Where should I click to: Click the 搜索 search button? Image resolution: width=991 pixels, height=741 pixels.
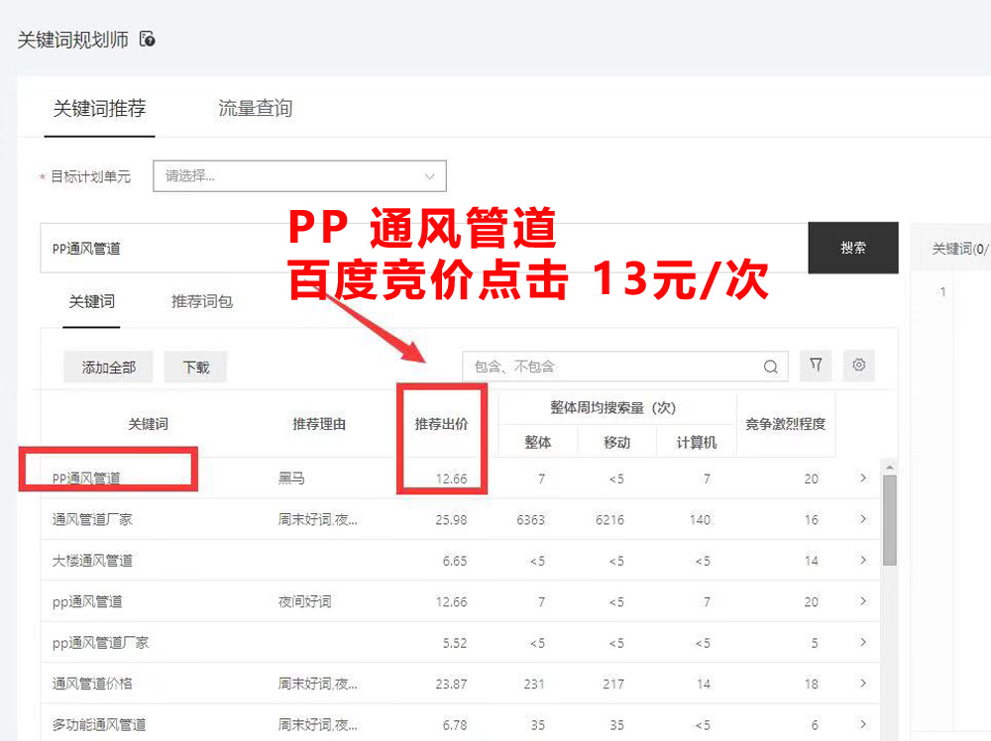853,248
